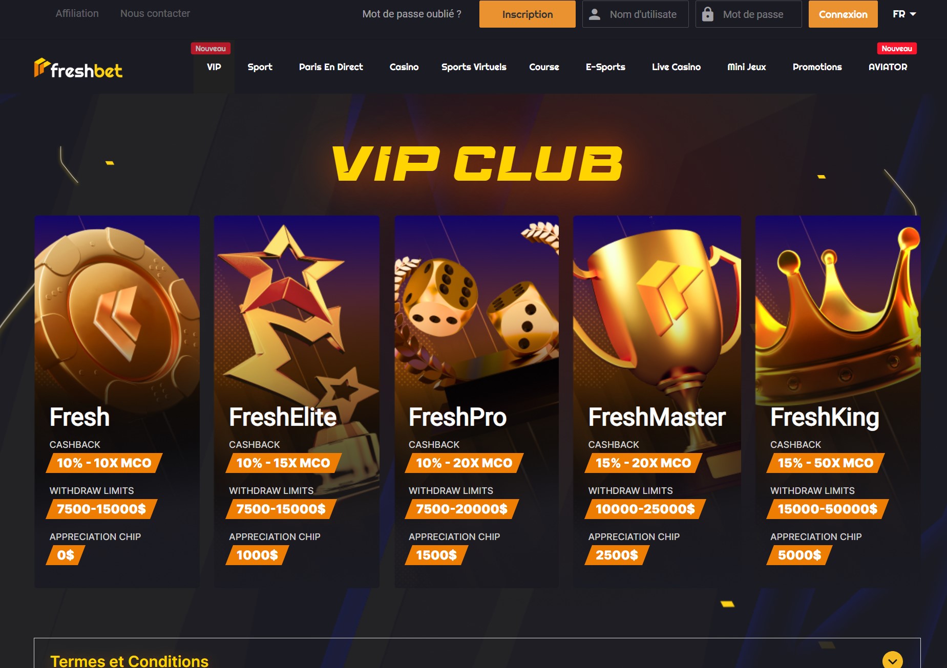Focus the Mot de passe input field
The image size is (947, 668).
coord(748,14)
